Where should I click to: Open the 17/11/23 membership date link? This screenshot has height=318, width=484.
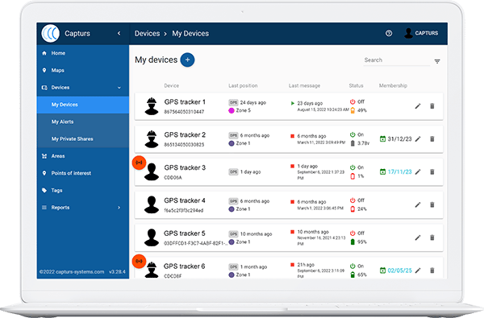coord(399,171)
